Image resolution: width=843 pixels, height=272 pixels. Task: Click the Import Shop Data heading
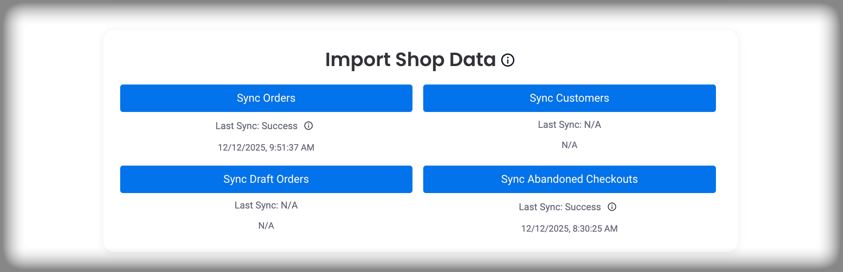[x=410, y=60]
